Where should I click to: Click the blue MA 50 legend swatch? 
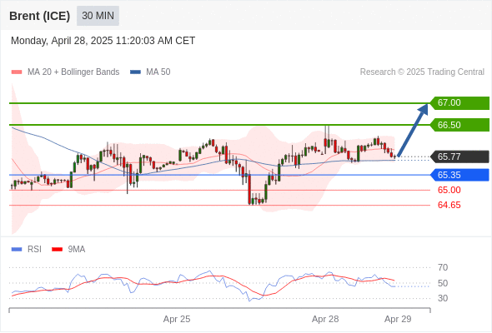pos(135,72)
